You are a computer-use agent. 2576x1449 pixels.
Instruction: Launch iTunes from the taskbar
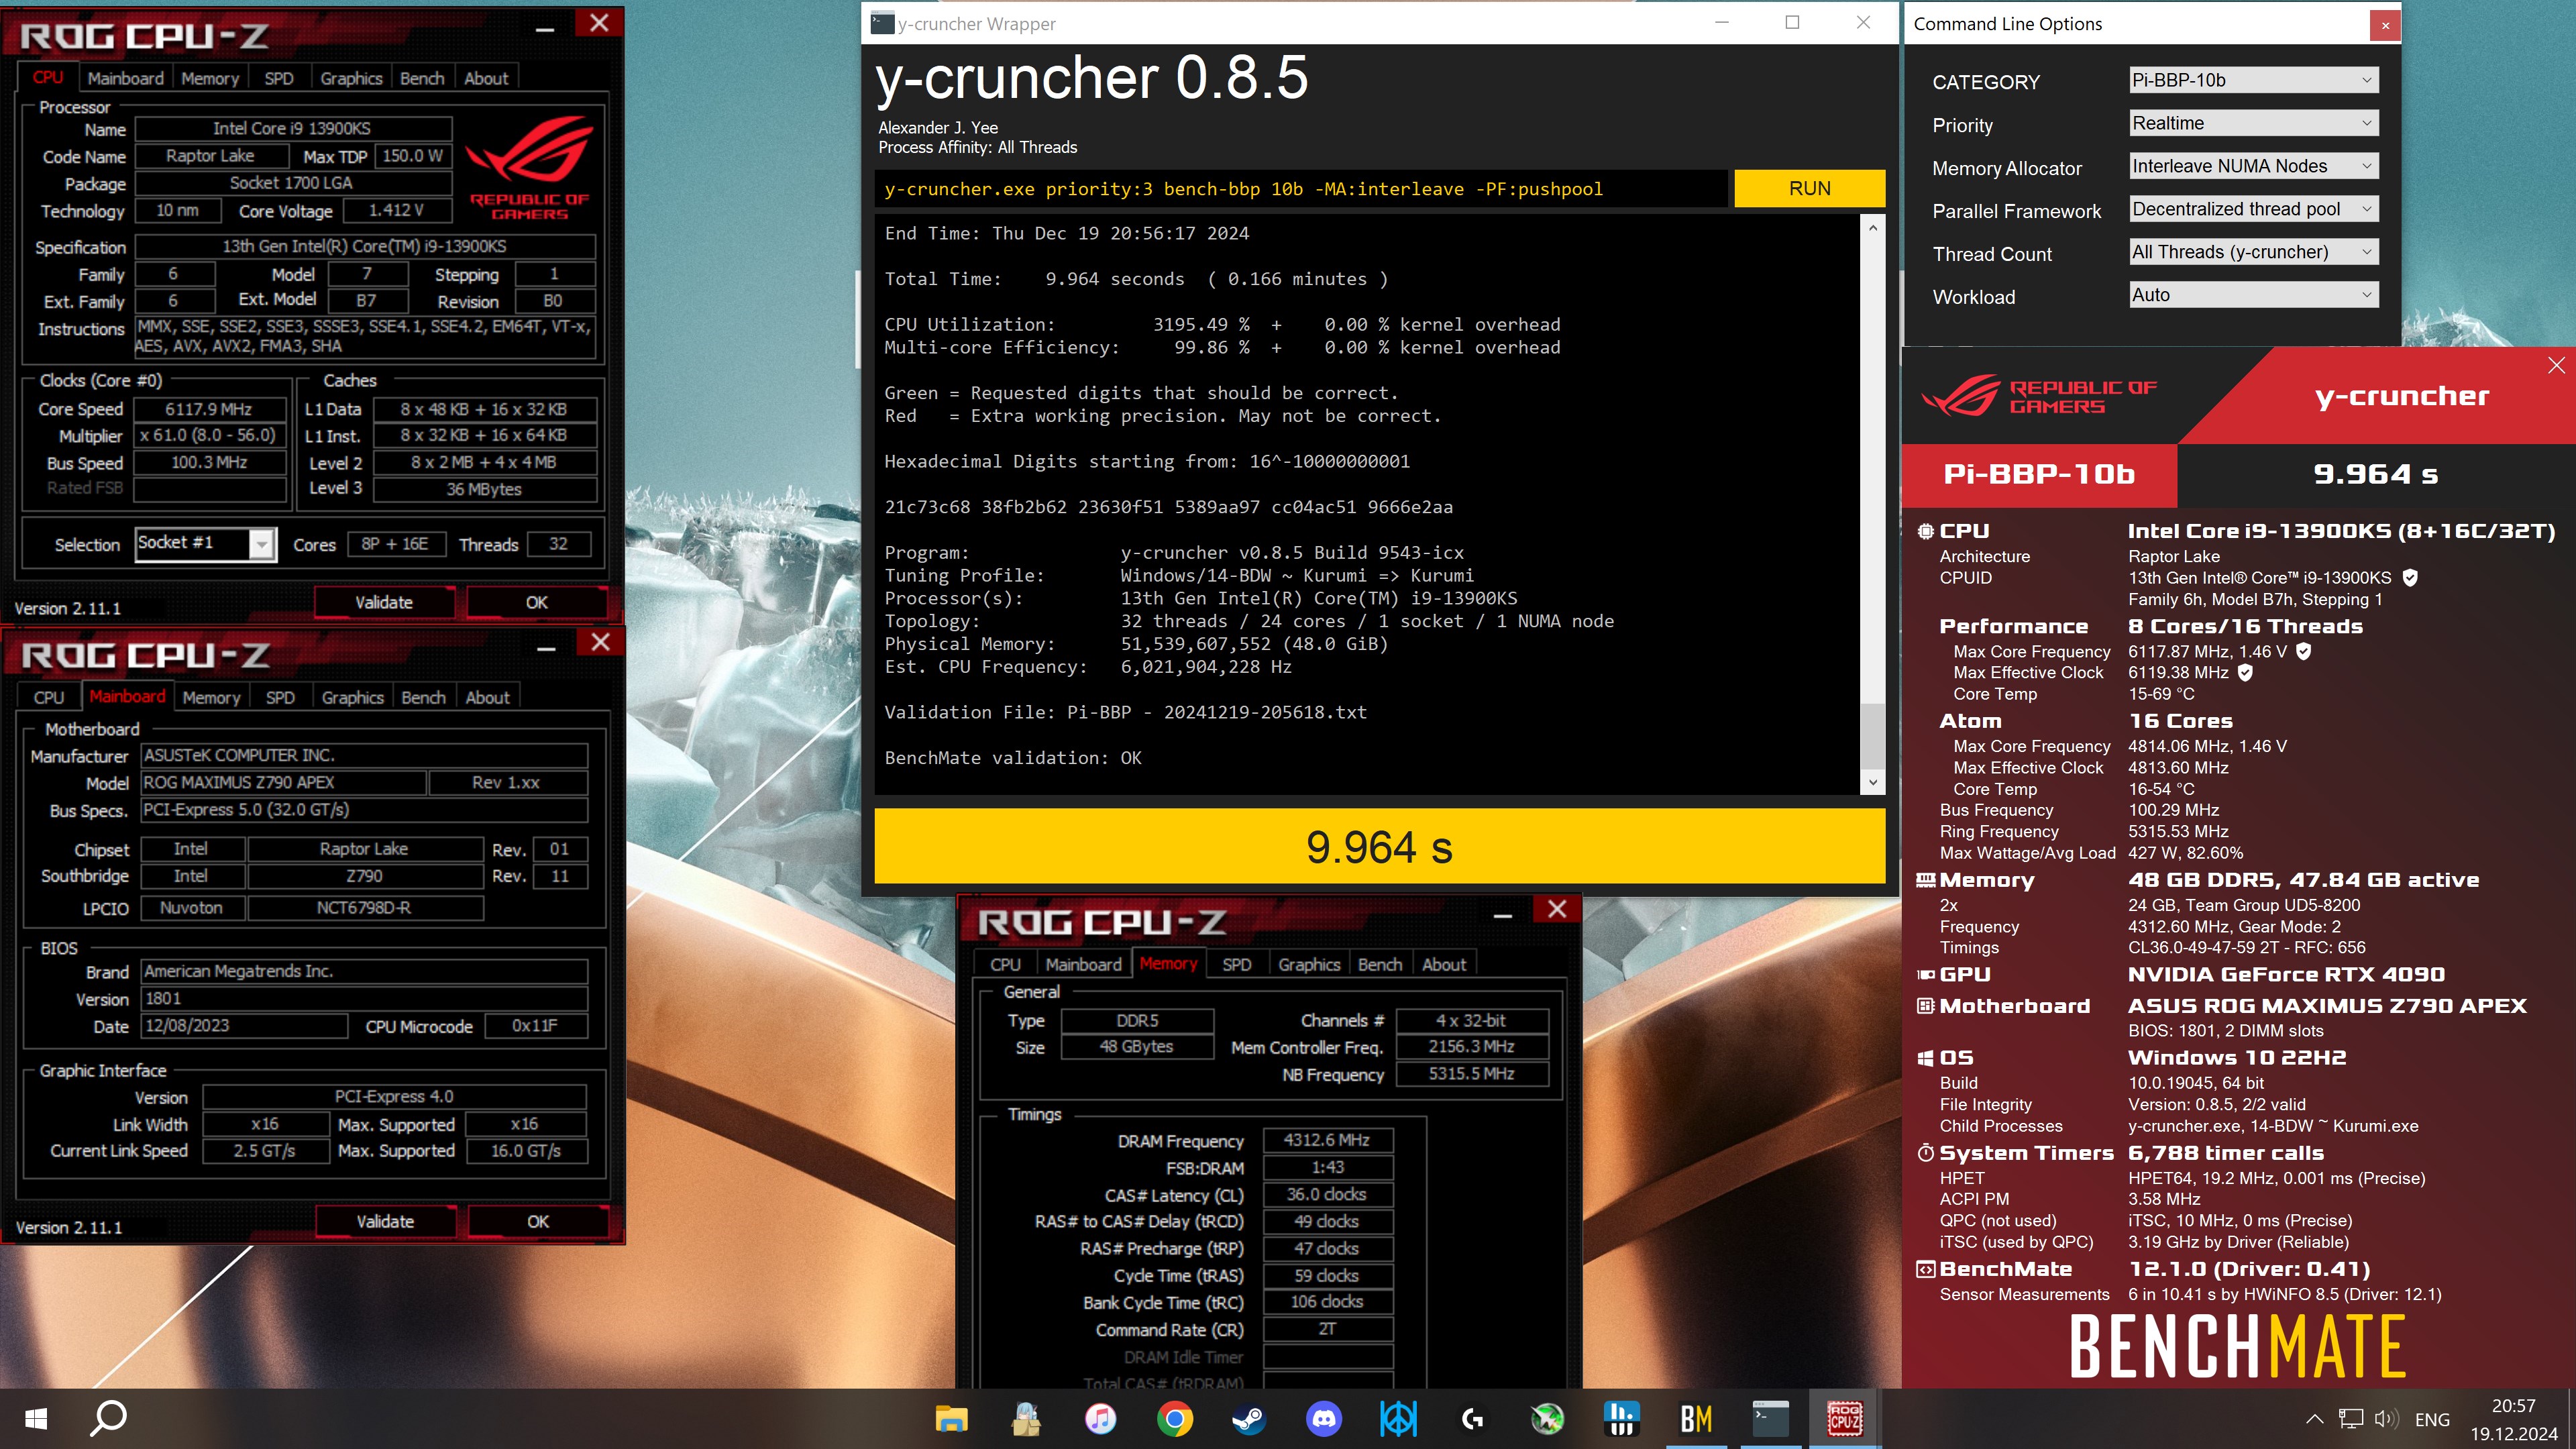click(x=1100, y=1418)
